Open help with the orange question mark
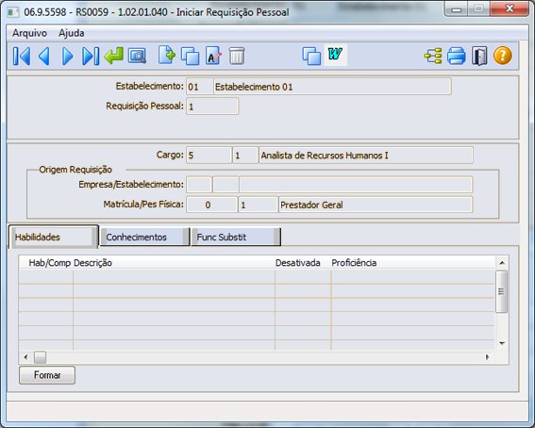 [x=503, y=56]
